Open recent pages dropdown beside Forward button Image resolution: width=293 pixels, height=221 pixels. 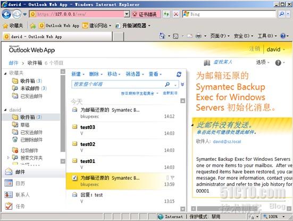coord(24,14)
